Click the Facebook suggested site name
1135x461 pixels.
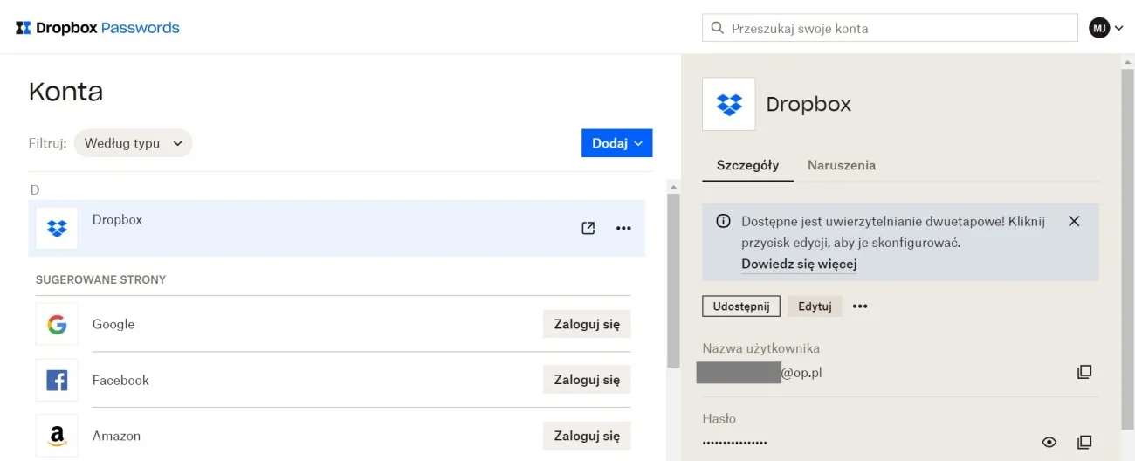tap(120, 380)
